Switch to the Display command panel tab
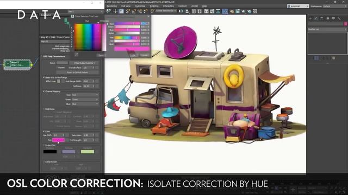The image size is (348, 195). pos(333,18)
